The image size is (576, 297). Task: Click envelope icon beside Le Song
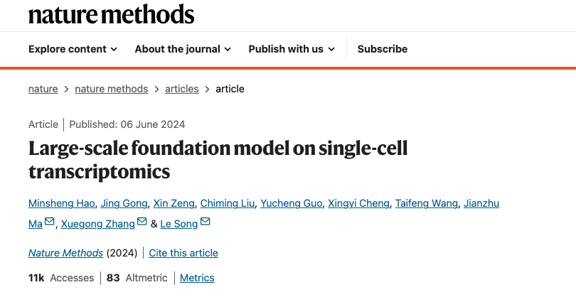point(206,222)
